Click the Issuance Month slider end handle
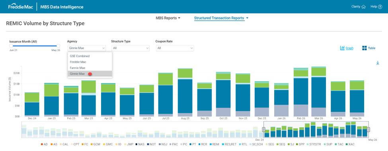 (x=58, y=46)
